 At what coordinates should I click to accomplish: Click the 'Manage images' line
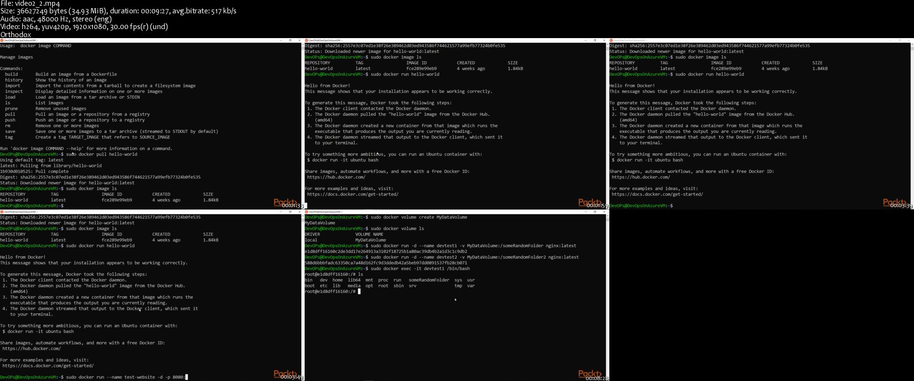(x=17, y=57)
